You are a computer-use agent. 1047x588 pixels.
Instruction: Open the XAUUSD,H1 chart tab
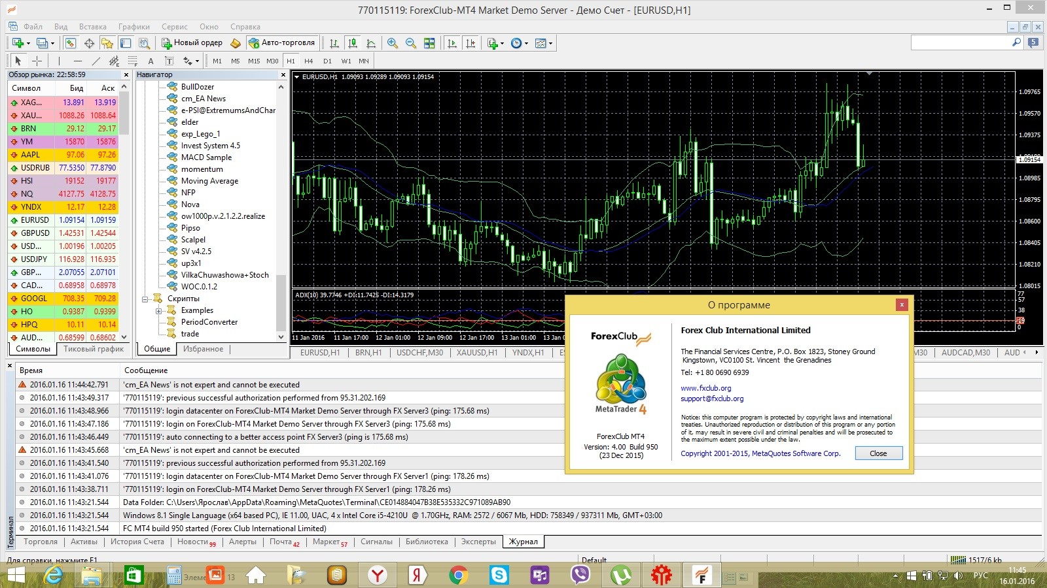(477, 353)
